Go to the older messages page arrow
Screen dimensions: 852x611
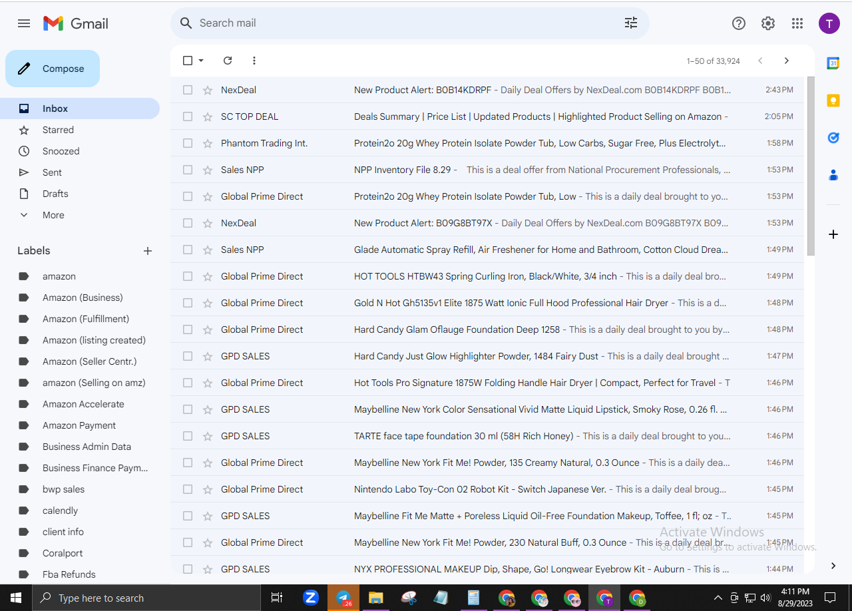(787, 61)
